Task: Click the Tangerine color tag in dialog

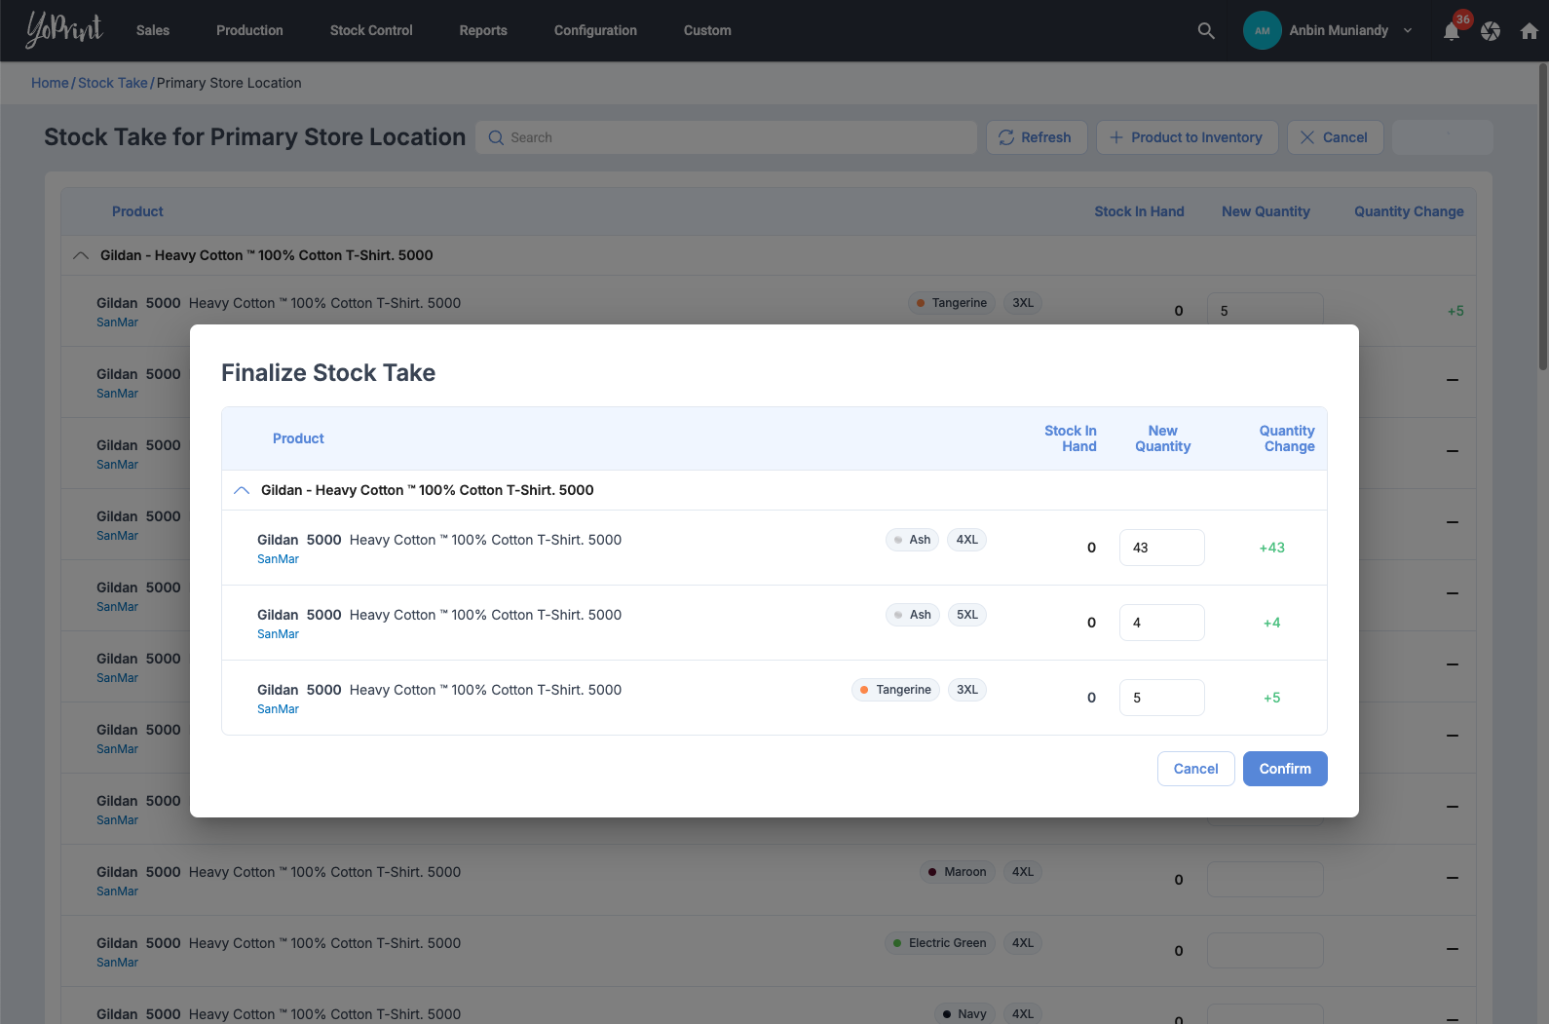Action: pos(894,690)
